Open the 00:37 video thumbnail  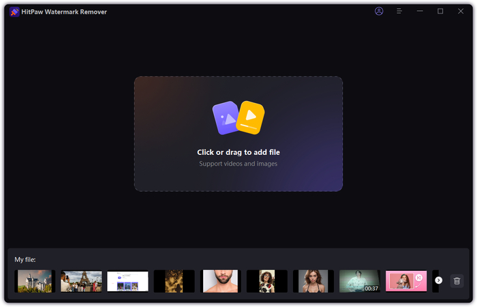[360, 281]
